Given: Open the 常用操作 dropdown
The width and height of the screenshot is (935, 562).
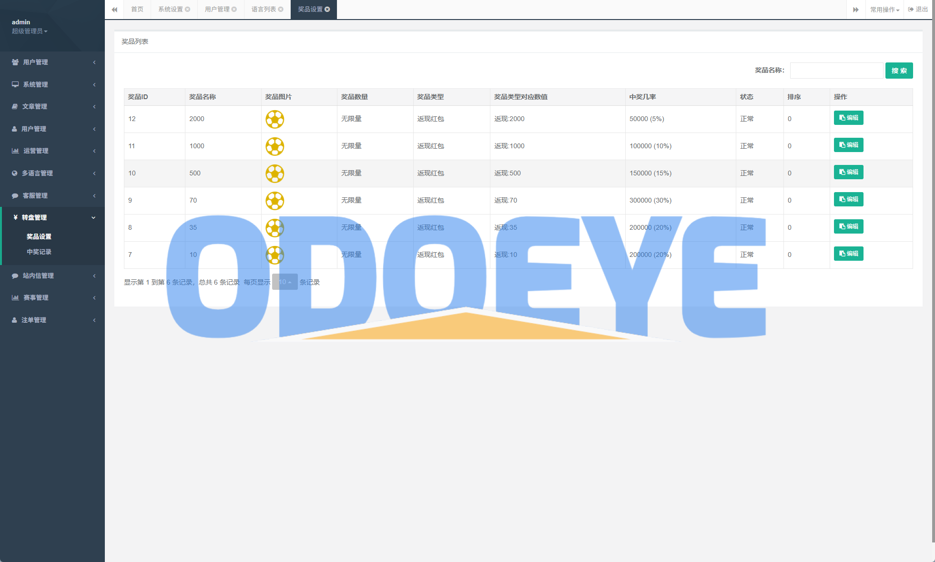Looking at the screenshot, I should pos(884,10).
